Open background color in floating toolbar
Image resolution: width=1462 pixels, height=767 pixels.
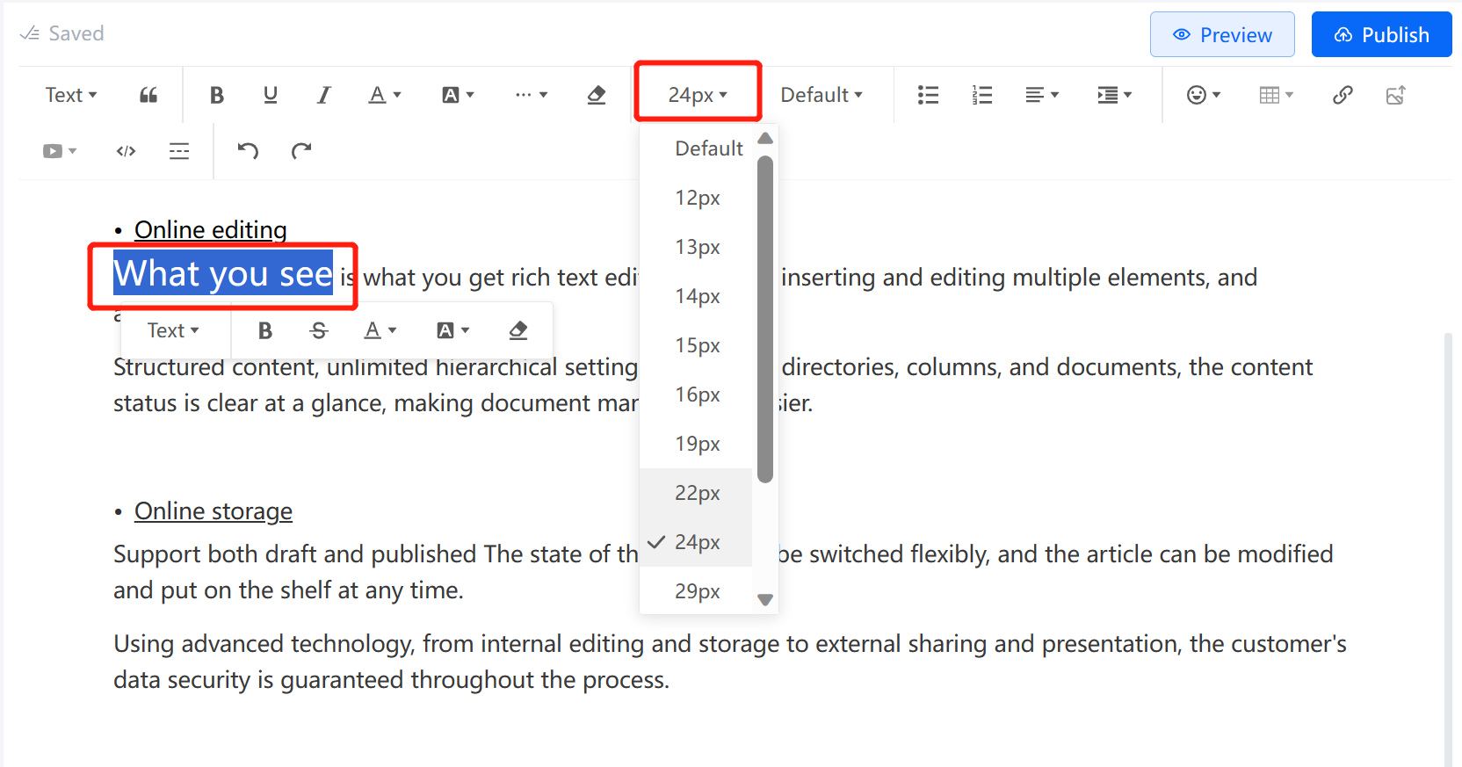tap(453, 330)
